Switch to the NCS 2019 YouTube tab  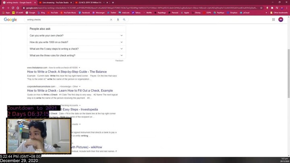91,2
